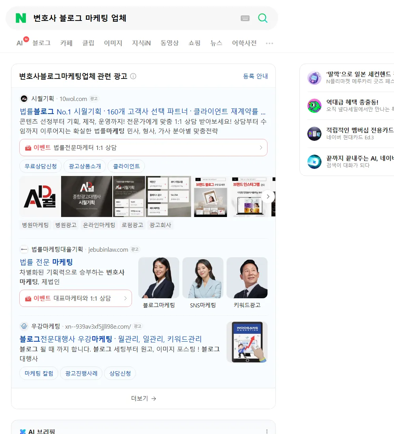Viewport: 394px width, 434px height.
Task: Open the 블로그마케팅 portrait thumbnail
Action: point(159,278)
